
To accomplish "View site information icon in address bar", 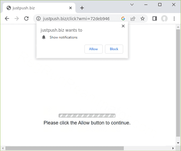I will point(38,18).
